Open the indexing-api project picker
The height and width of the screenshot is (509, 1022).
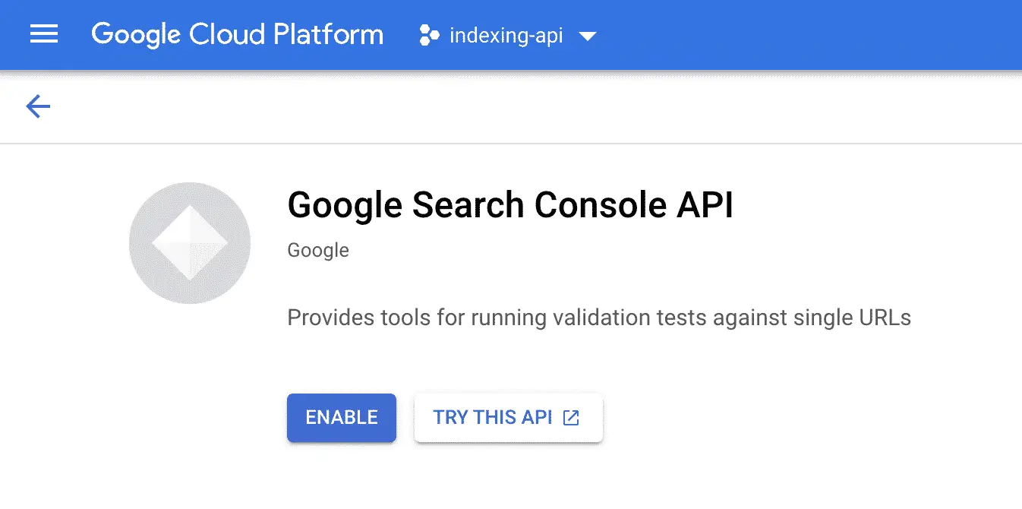coord(508,35)
